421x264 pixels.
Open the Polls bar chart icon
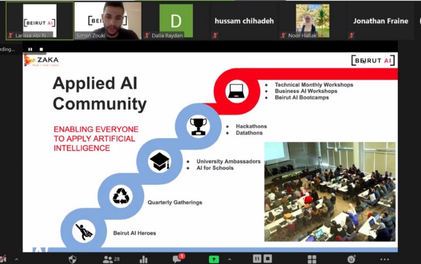143,259
